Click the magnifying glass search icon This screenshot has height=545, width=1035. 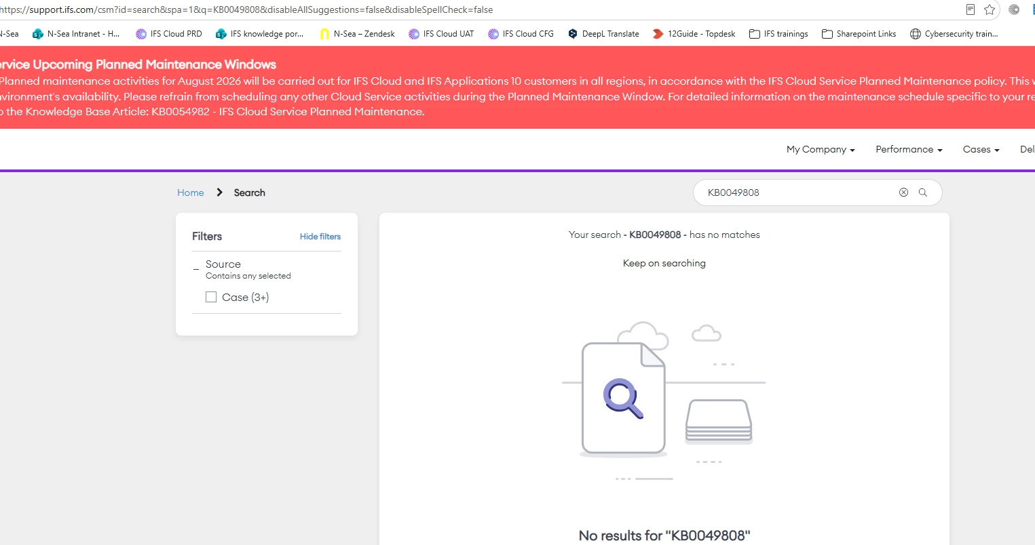(923, 193)
